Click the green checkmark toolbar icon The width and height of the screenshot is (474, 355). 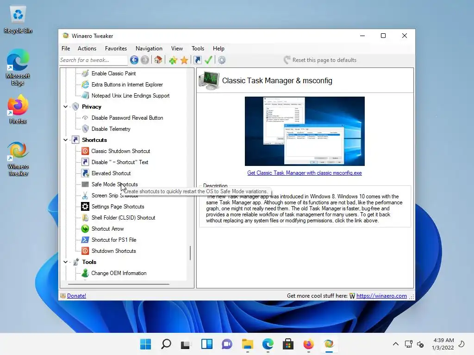click(x=208, y=60)
